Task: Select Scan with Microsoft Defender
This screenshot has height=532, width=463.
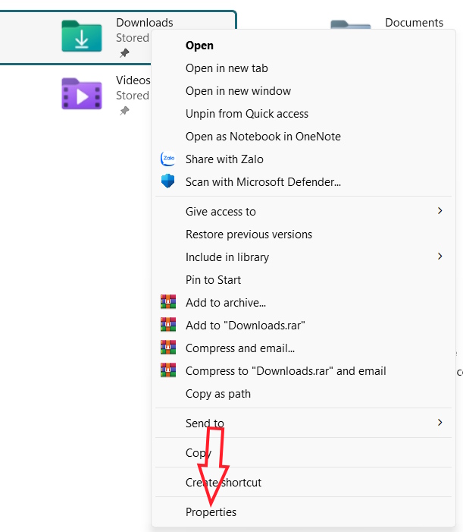Action: coord(303,182)
